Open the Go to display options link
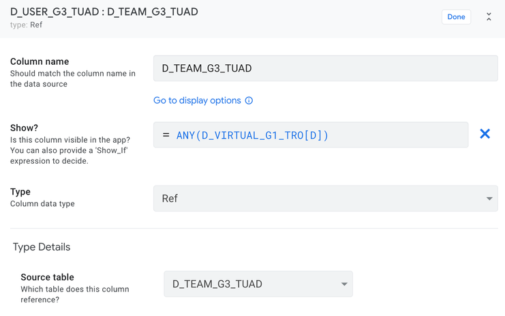The width and height of the screenshot is (505, 316). point(197,100)
